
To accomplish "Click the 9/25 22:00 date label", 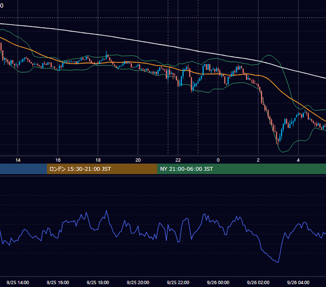I will click(178, 282).
